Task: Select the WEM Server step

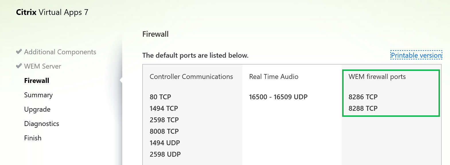Action: (x=42, y=66)
